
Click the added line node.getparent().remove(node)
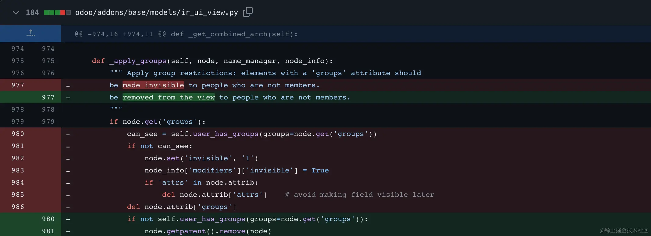point(208,231)
